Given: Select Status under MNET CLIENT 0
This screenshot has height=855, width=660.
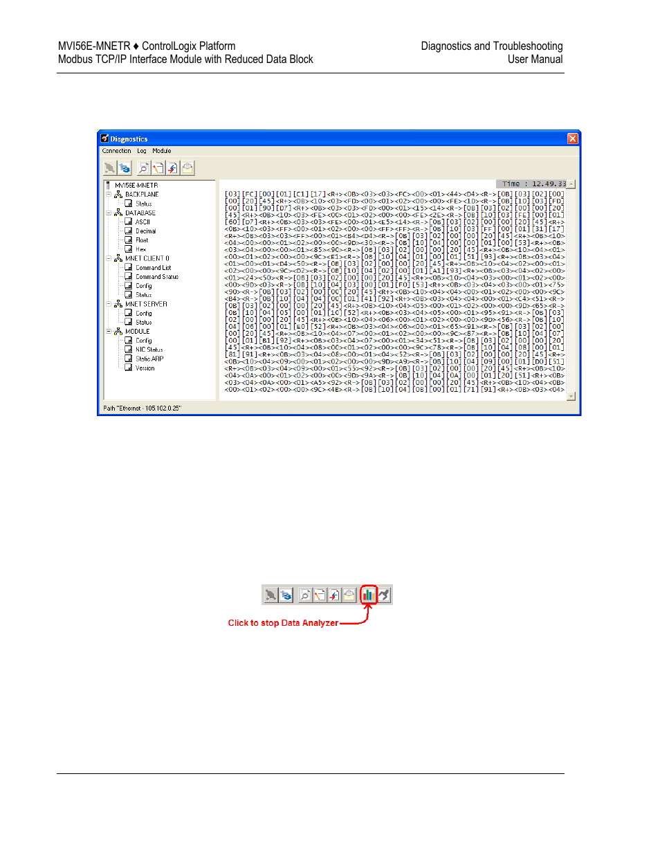Looking at the screenshot, I should click(144, 295).
